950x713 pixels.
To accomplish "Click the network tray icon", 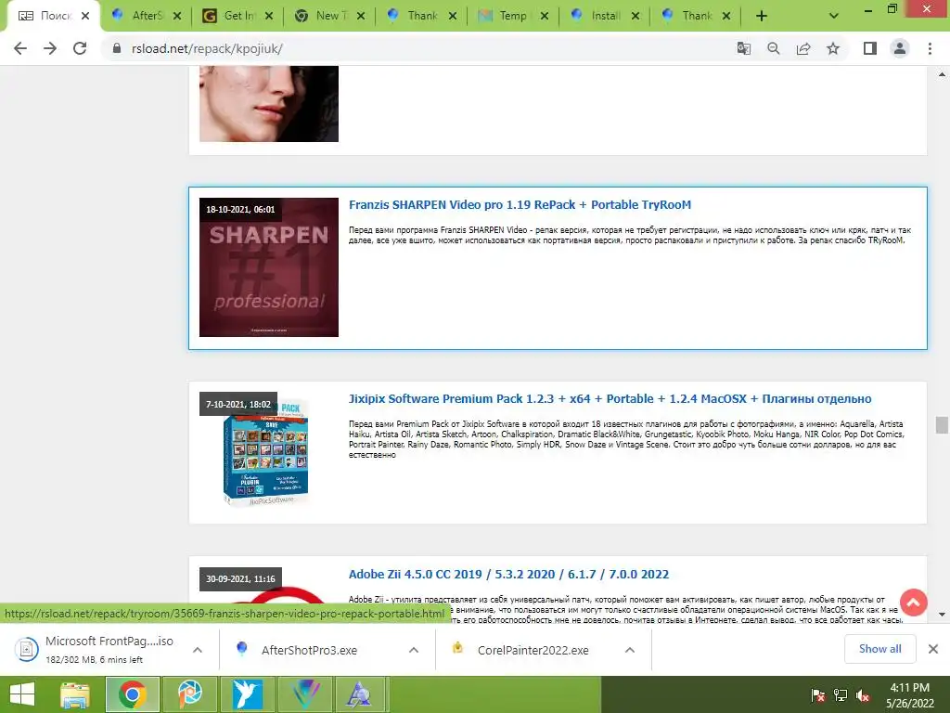I will pyautogui.click(x=841, y=694).
